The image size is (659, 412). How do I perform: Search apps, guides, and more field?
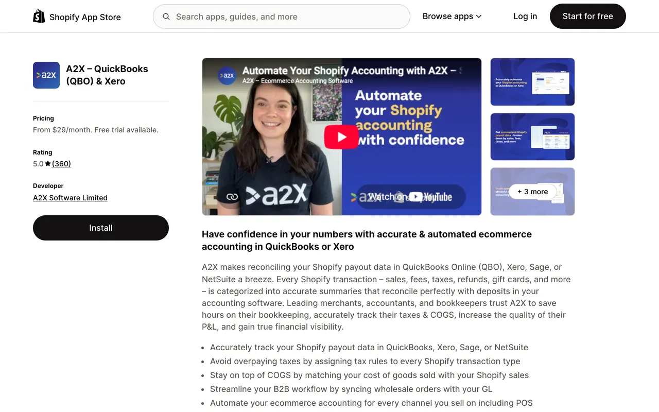(282, 16)
